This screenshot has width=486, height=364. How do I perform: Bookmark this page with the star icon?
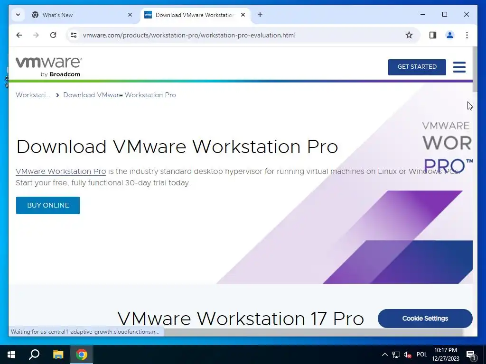pyautogui.click(x=409, y=35)
